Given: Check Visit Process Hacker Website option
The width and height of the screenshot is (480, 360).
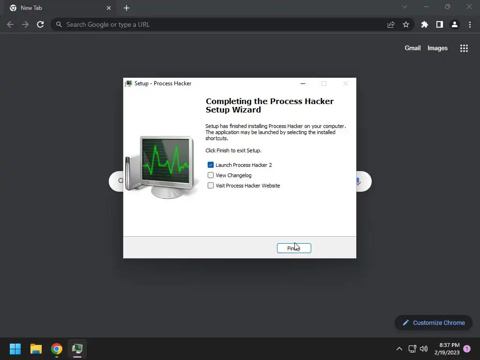Looking at the screenshot, I should pyautogui.click(x=210, y=186).
